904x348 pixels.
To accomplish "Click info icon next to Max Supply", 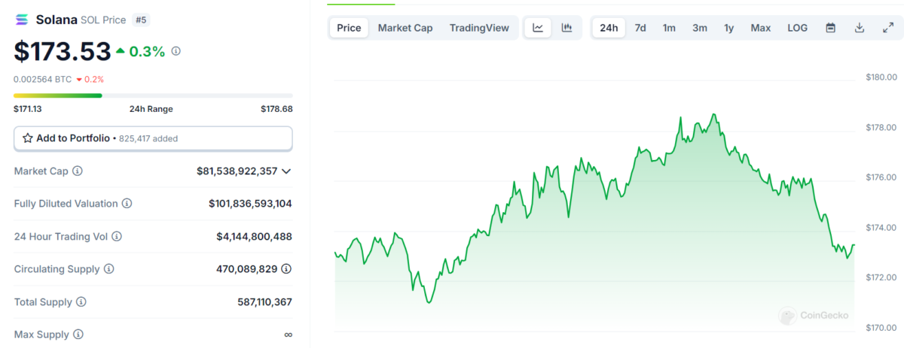I will (78, 334).
